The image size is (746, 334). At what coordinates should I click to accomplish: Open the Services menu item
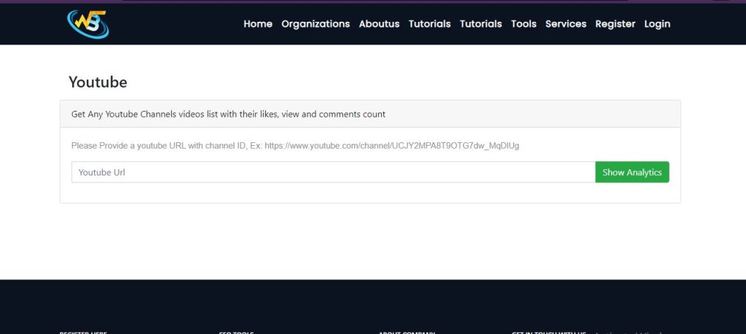pyautogui.click(x=565, y=24)
